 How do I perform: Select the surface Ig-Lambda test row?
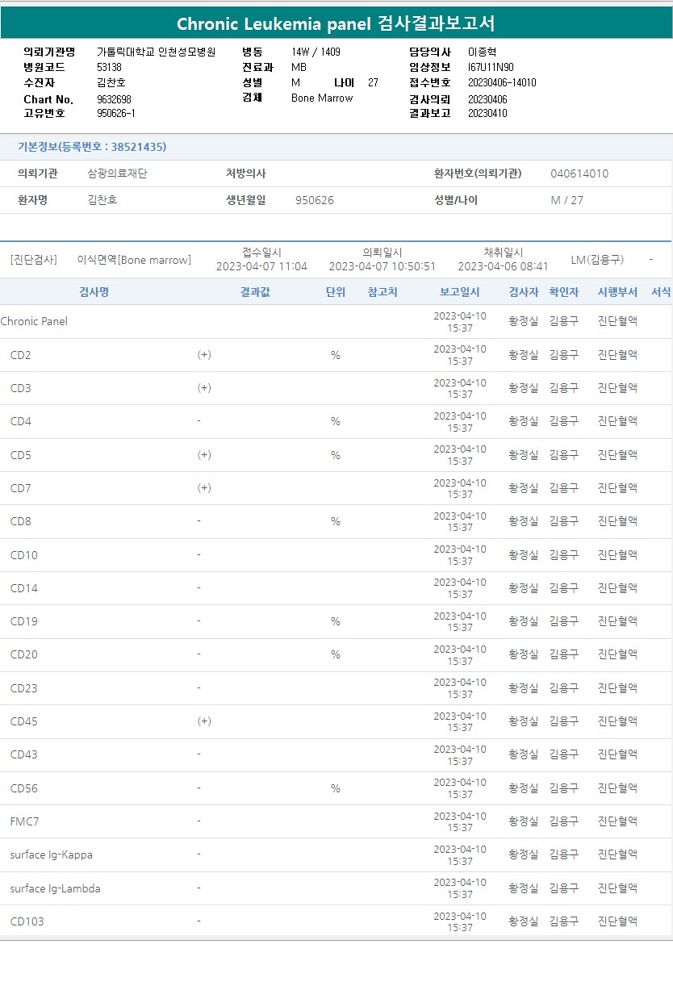coord(56,888)
